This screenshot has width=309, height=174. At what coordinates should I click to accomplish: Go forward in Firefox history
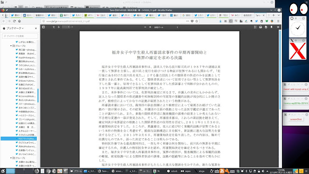[9, 21]
